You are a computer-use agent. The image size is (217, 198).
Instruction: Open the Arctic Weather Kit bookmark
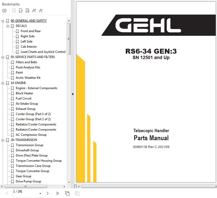click(28, 78)
